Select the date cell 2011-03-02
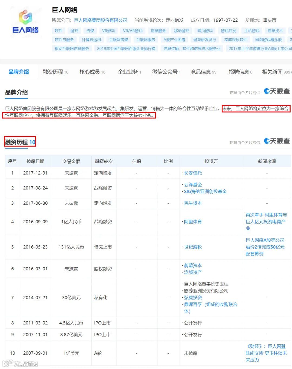Screen dimensions: 292x369 point(35,323)
